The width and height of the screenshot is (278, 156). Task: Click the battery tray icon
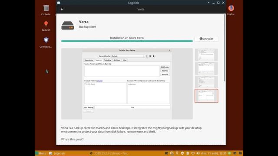(188, 153)
